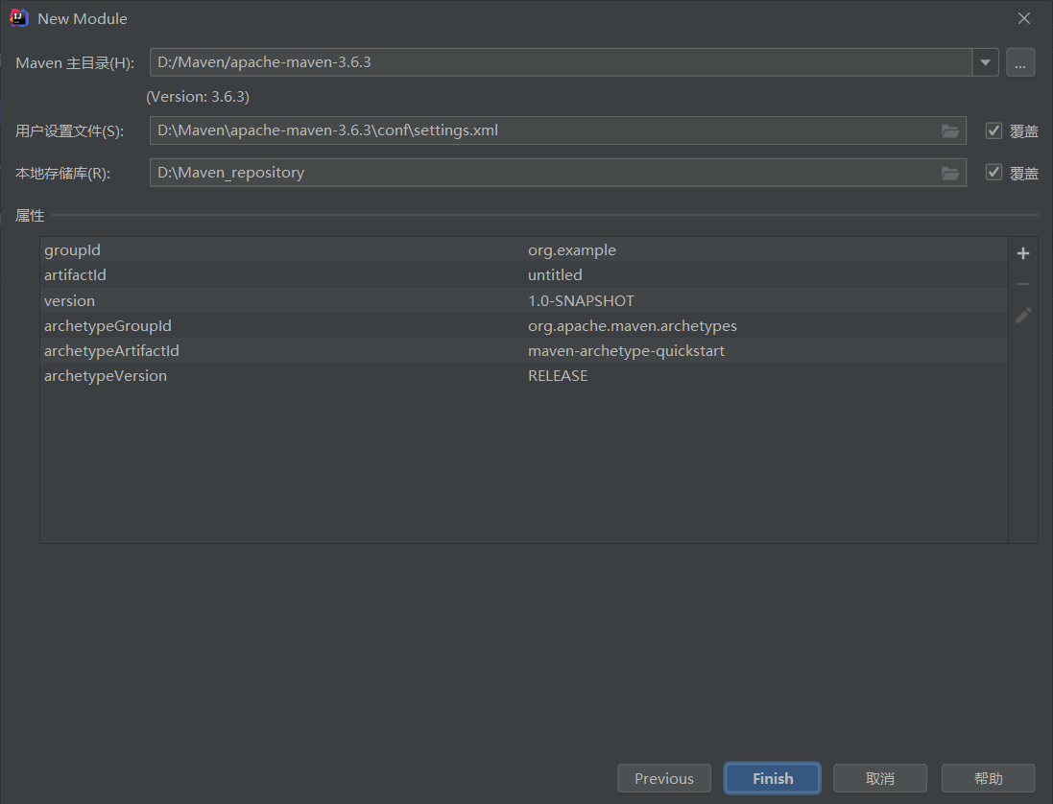Viewport: 1053px width, 804px height.
Task: Select the archetypeGroupId property row
Action: coord(524,325)
